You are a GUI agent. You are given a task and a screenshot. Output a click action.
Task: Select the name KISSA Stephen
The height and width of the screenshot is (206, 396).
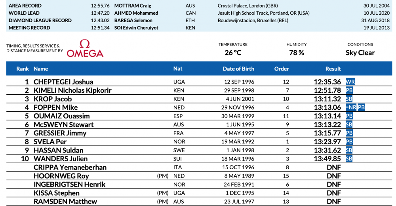57,193
